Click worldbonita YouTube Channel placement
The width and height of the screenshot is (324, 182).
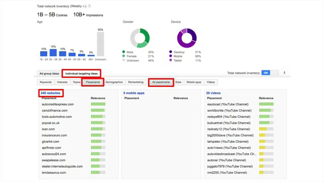coord(229,110)
